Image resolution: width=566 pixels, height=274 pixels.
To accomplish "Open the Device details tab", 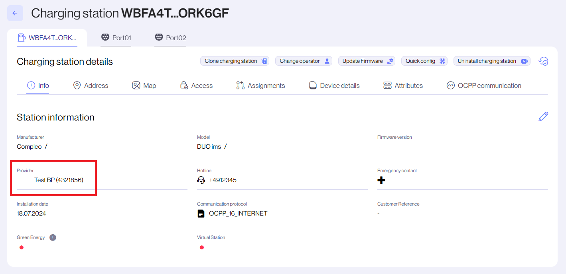I will point(334,86).
